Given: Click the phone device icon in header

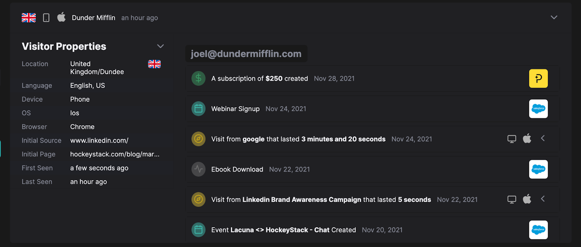Looking at the screenshot, I should coord(46,18).
